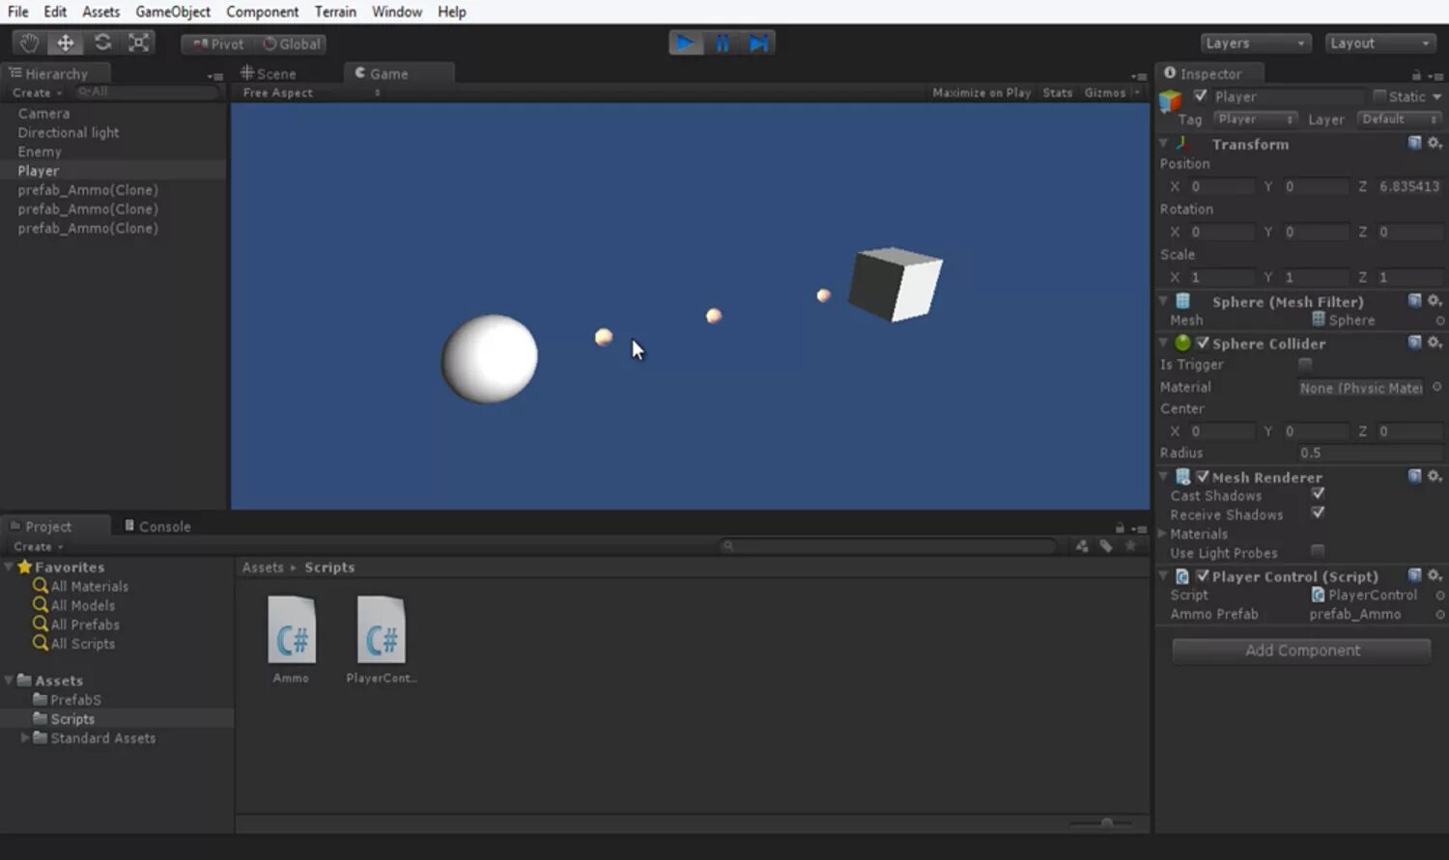
Task: Open the Layer Default dropdown
Action: pos(1399,119)
